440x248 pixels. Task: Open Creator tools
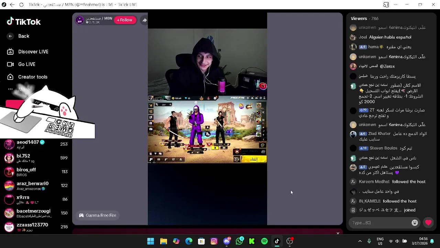coord(27,77)
